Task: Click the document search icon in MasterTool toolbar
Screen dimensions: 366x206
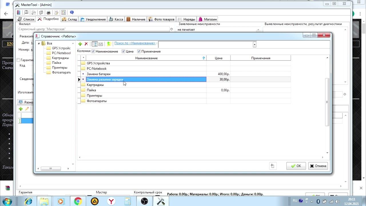Action: coord(26,12)
